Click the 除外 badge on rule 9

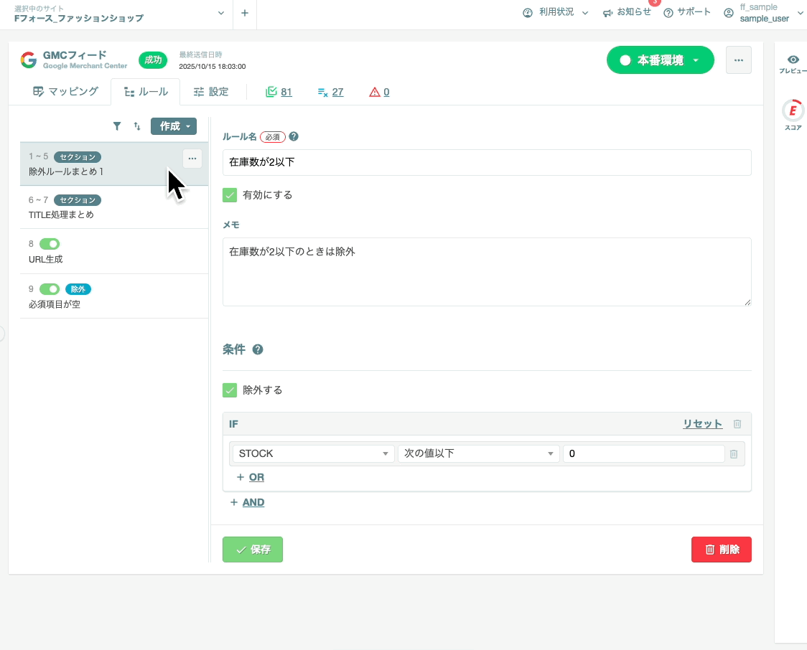[x=78, y=289]
